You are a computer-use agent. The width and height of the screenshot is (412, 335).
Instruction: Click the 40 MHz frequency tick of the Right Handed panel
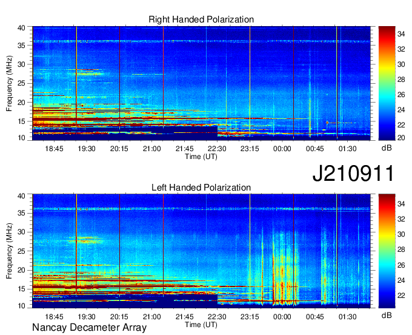click(x=22, y=28)
